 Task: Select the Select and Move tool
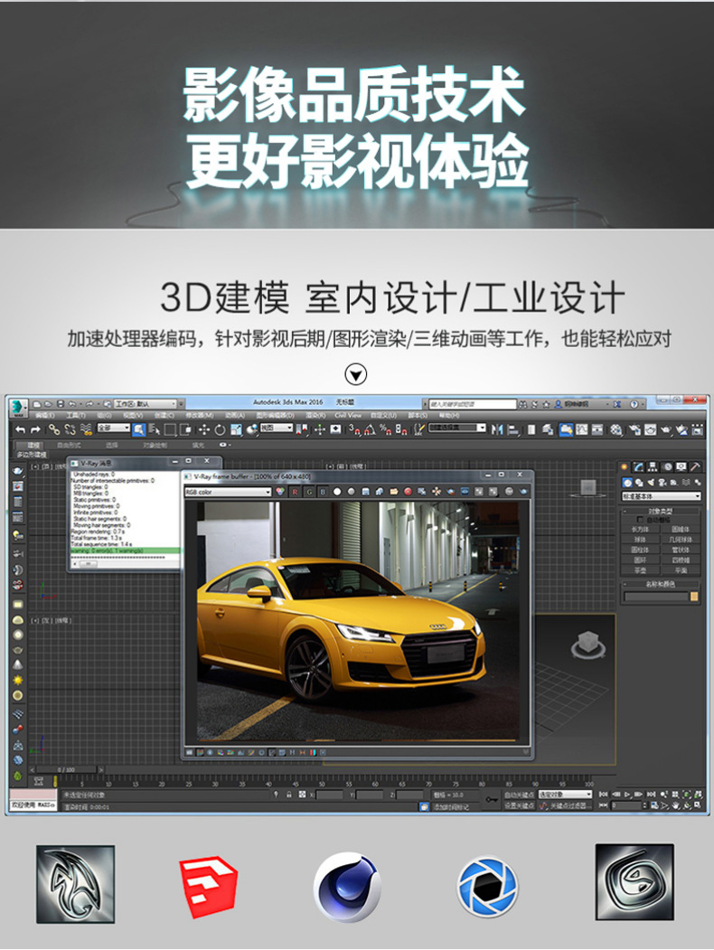[x=204, y=428]
